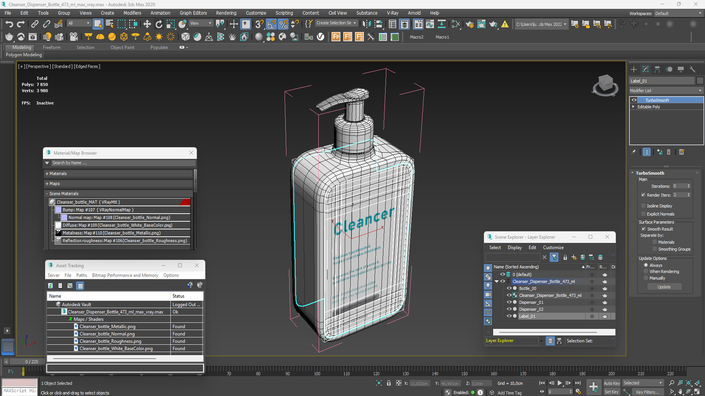
Task: Click the Mirror tool icon
Action: pyautogui.click(x=366, y=24)
